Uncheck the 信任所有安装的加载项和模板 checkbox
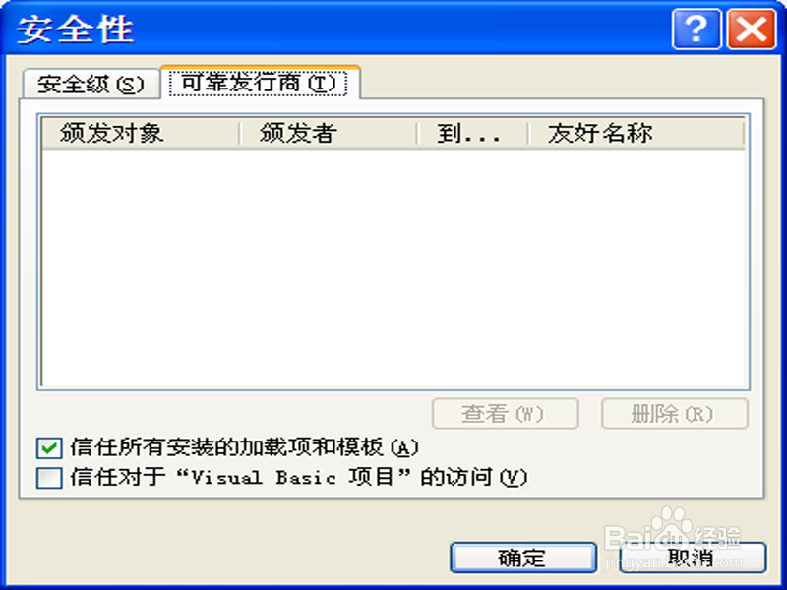Image resolution: width=787 pixels, height=590 pixels. pyautogui.click(x=49, y=448)
